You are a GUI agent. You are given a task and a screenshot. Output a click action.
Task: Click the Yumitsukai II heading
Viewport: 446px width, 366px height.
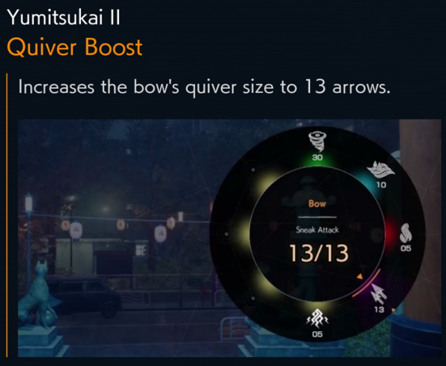click(63, 17)
